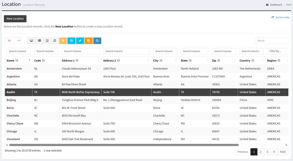
Task: Click the blue magnifier search button
Action: [97, 41]
